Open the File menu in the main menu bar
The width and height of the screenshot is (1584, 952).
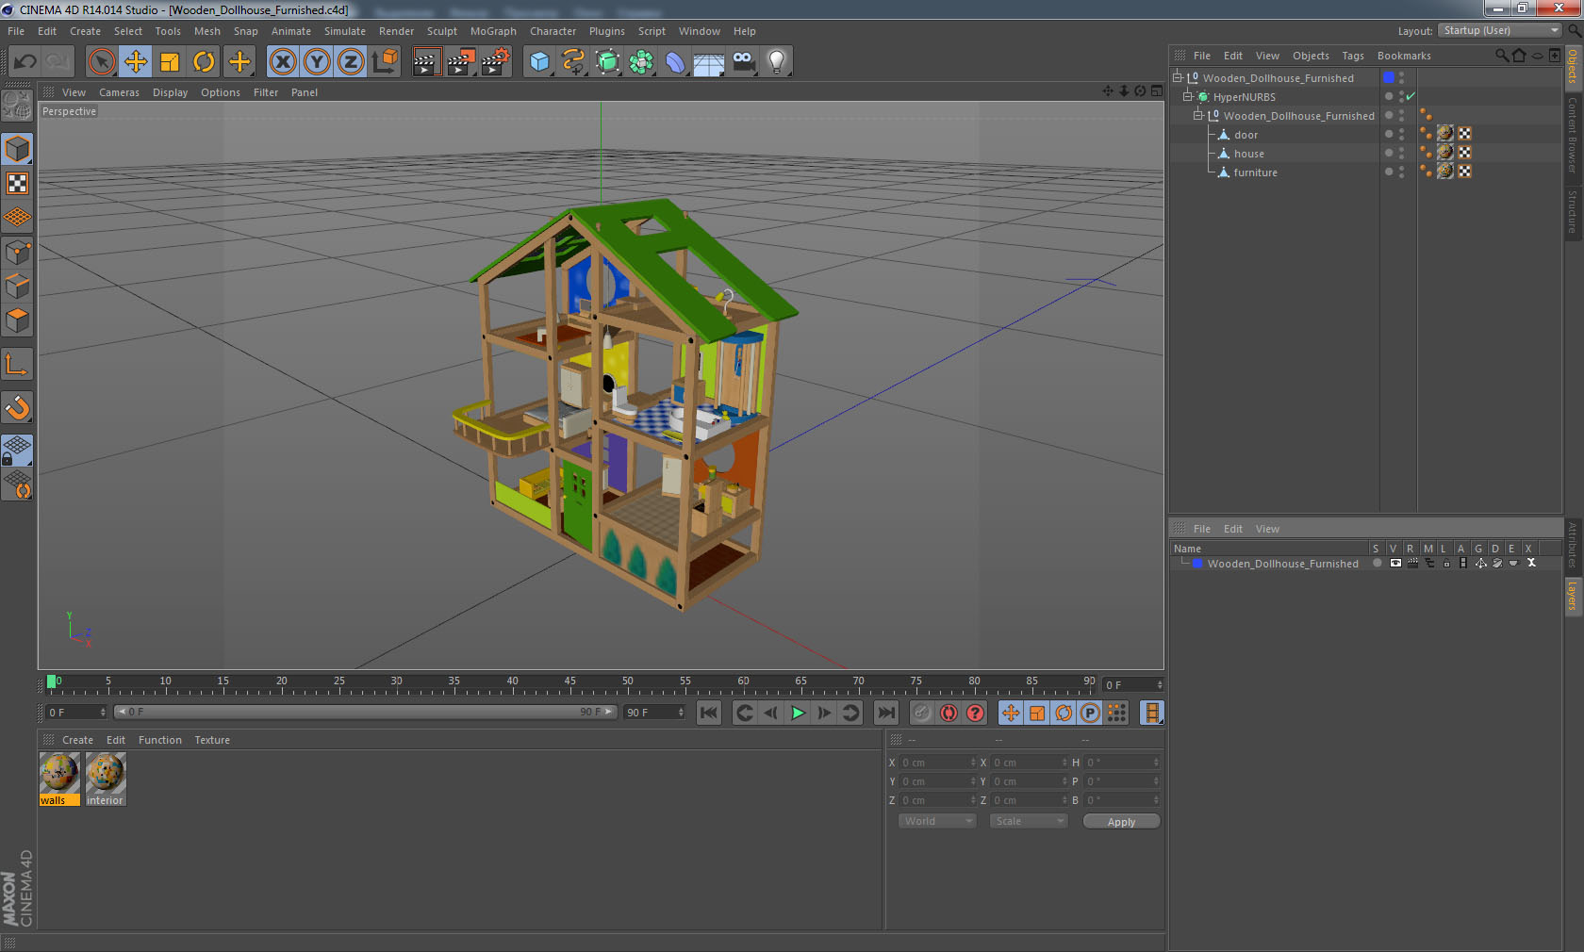pos(16,31)
